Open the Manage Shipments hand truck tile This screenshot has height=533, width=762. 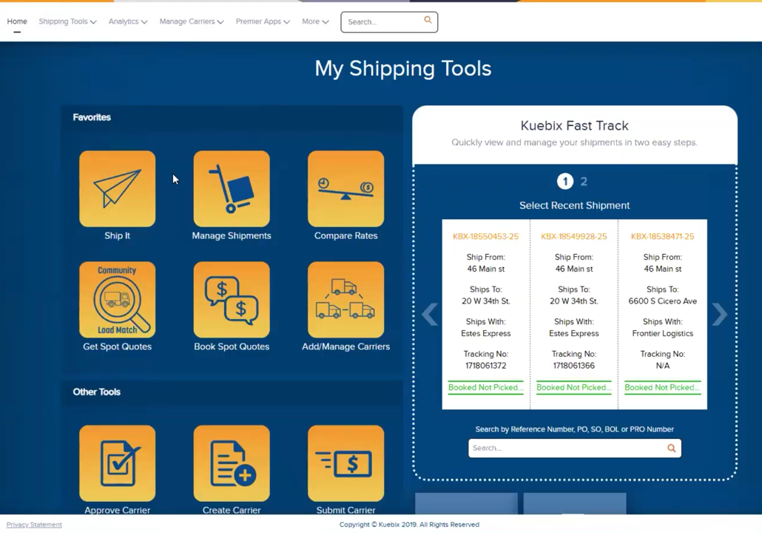pyautogui.click(x=232, y=189)
